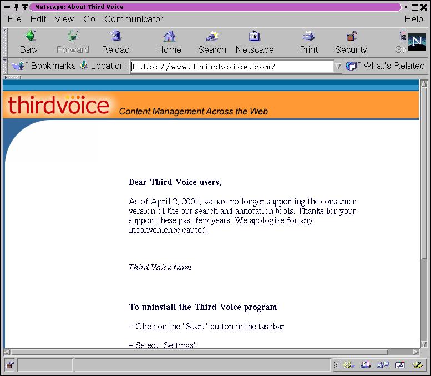Collapse the location toolbar using its grip handle
Screen dimensions: 431x376
[x=5, y=66]
